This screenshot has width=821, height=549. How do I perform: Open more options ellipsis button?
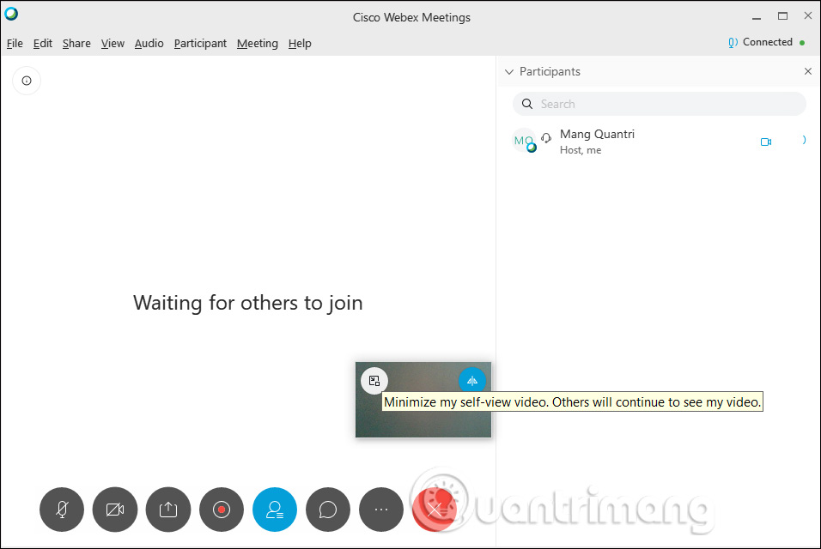point(381,510)
